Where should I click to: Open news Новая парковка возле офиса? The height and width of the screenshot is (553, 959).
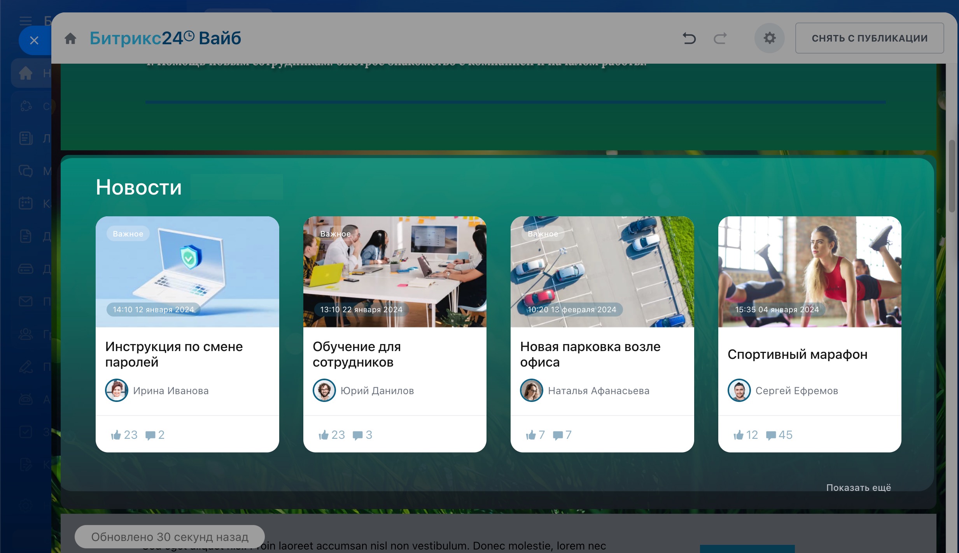[x=590, y=354]
